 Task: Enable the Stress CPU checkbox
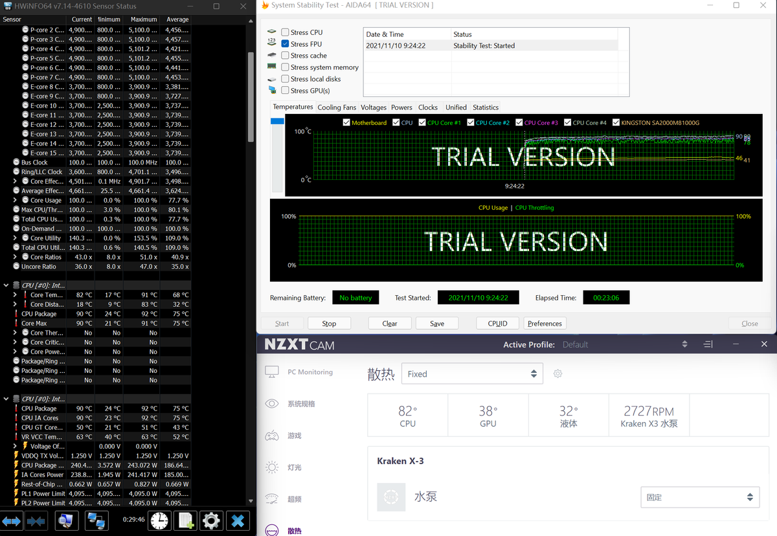[286, 32]
